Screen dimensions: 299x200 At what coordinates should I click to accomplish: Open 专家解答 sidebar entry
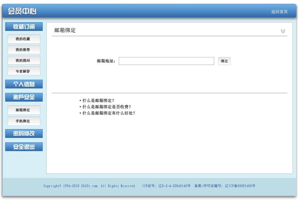click(24, 71)
